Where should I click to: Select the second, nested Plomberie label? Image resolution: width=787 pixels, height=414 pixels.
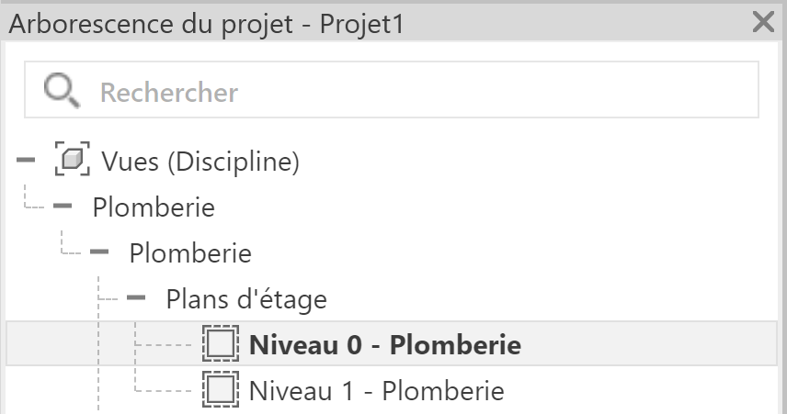click(190, 253)
